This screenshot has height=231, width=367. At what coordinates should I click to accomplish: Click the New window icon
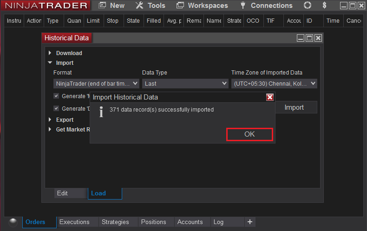102,6
